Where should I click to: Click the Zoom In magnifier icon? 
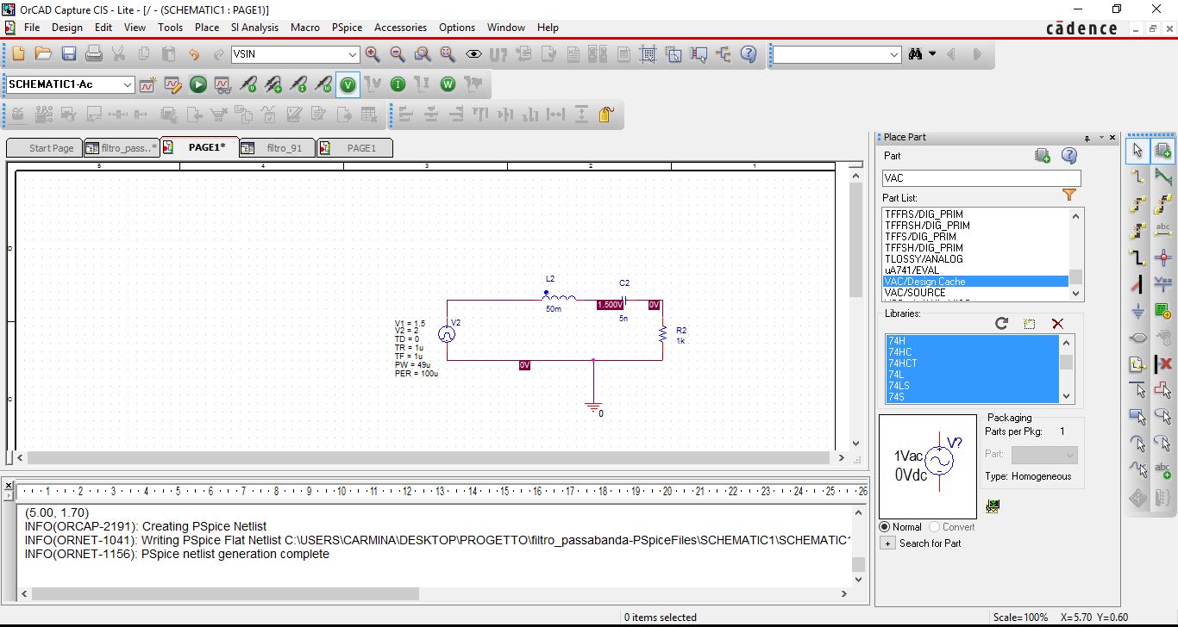pos(373,54)
